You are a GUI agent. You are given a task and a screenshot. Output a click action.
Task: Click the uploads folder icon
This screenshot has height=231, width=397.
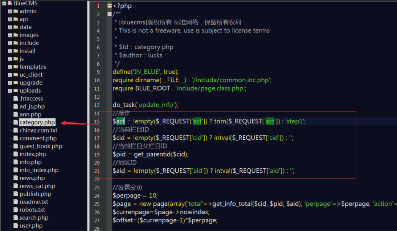[x=16, y=91]
